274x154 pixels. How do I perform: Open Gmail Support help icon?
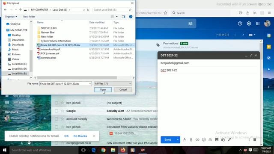coord(240,24)
